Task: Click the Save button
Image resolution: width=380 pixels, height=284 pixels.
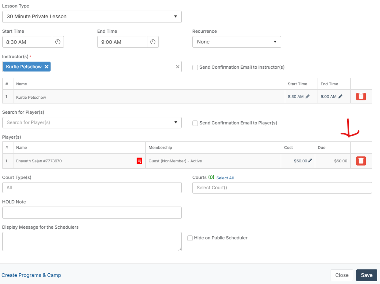Action: [367, 275]
